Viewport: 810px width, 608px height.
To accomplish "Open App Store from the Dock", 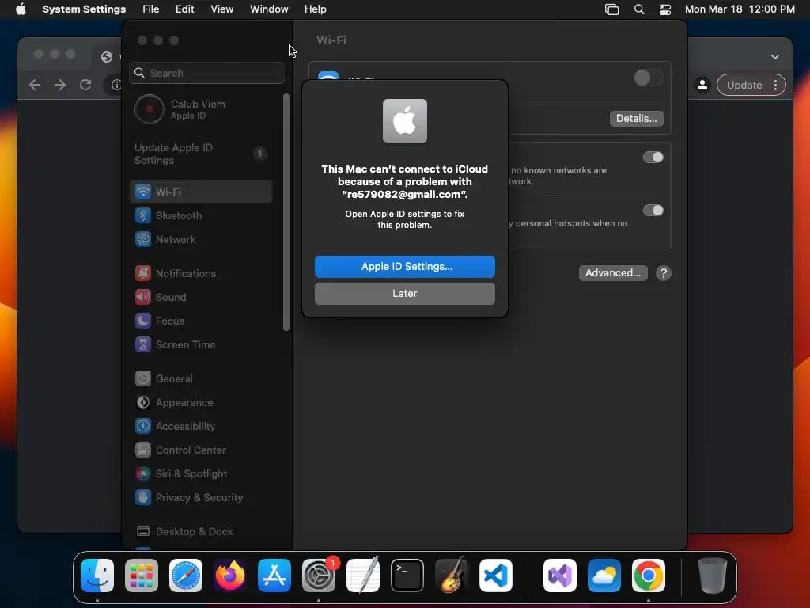I will [274, 576].
